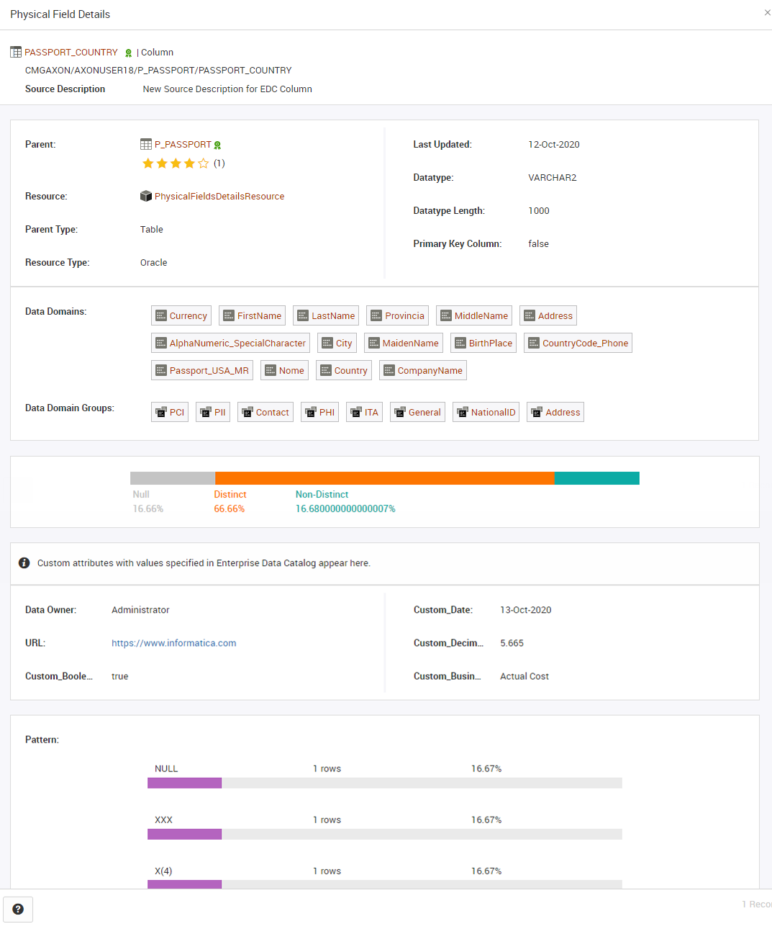Click the orange Distinct segment of profile bar

coord(385,478)
